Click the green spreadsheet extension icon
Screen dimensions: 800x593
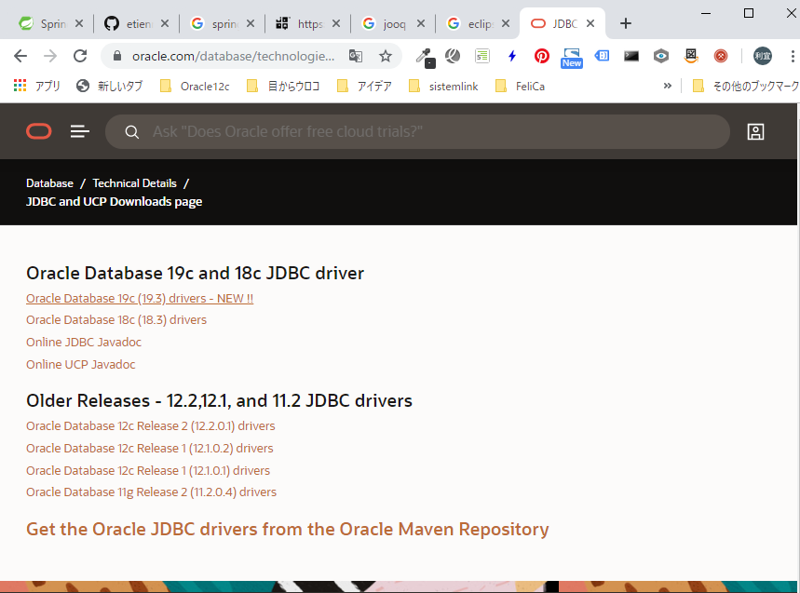482,56
